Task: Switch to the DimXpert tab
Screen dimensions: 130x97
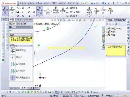Action: [x=28, y=20]
